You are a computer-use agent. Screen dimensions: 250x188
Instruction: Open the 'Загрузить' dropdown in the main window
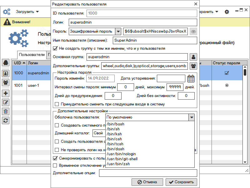[27, 12]
